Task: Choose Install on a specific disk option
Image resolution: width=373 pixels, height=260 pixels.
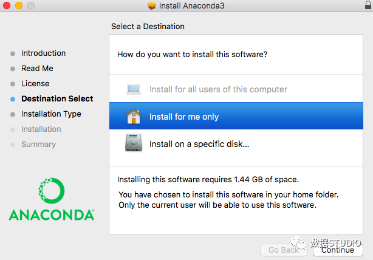Action: tap(199, 144)
